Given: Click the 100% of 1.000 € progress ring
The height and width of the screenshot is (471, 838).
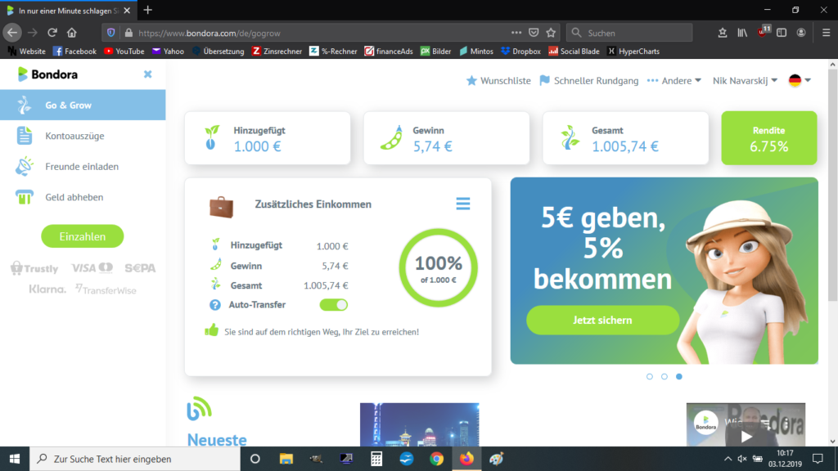Looking at the screenshot, I should [439, 267].
